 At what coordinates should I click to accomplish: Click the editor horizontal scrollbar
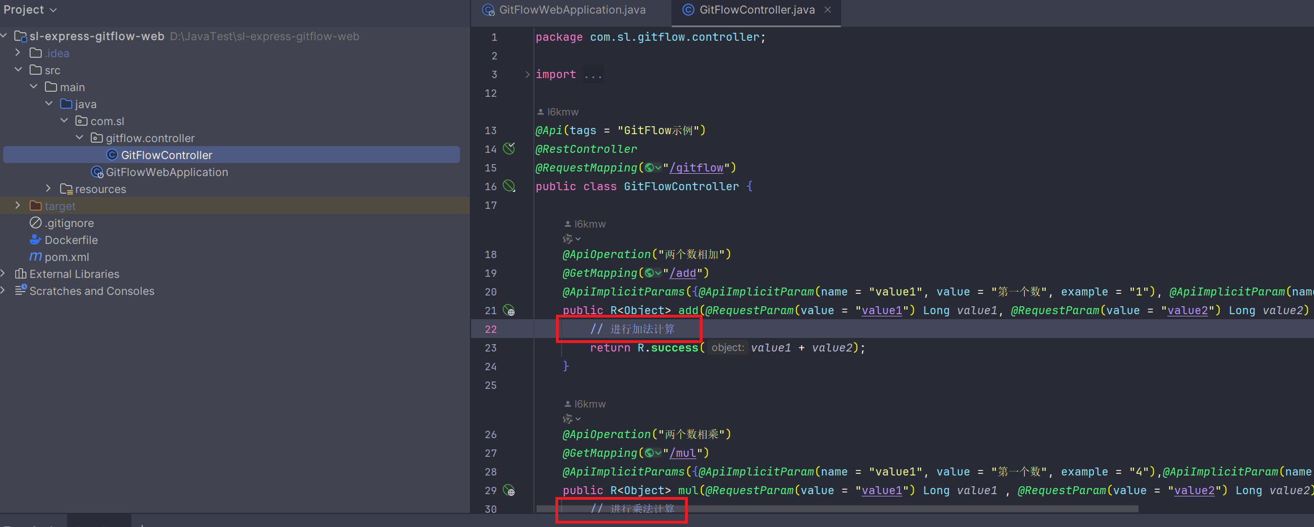[x=837, y=509]
